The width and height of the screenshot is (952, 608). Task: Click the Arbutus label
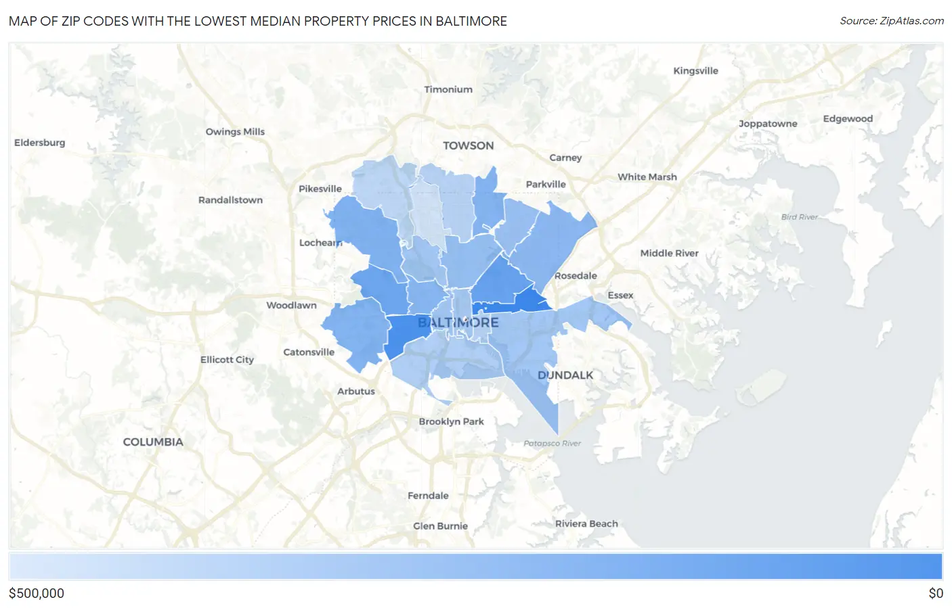tap(356, 391)
